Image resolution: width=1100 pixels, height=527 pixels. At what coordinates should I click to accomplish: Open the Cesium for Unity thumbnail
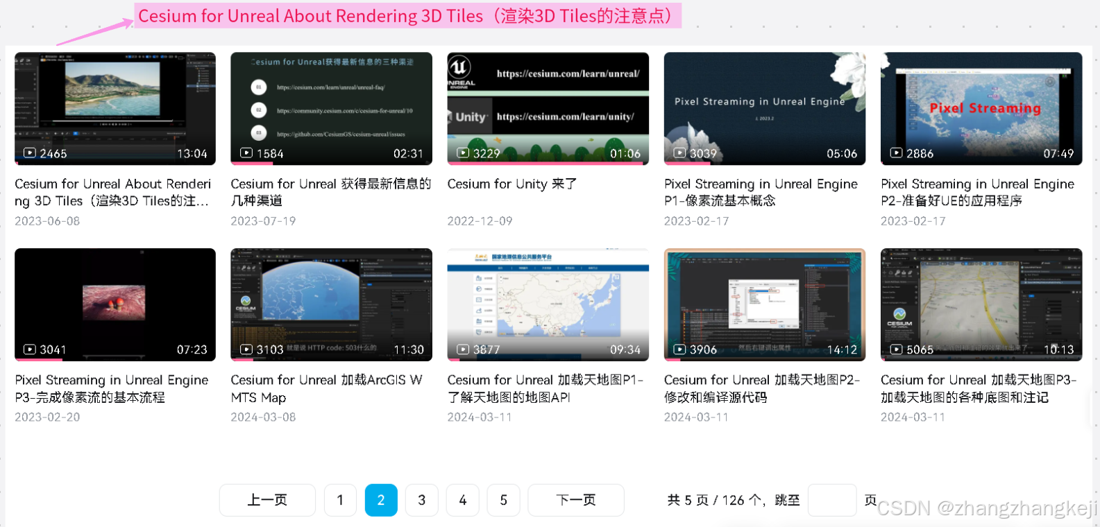[x=548, y=109]
